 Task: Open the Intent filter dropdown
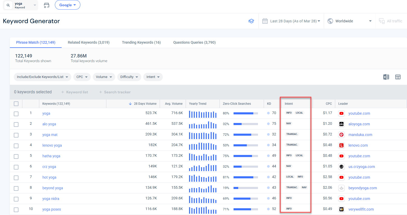click(x=153, y=77)
